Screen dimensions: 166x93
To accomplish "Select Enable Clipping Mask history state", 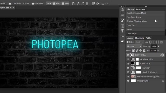I will click(145, 13).
